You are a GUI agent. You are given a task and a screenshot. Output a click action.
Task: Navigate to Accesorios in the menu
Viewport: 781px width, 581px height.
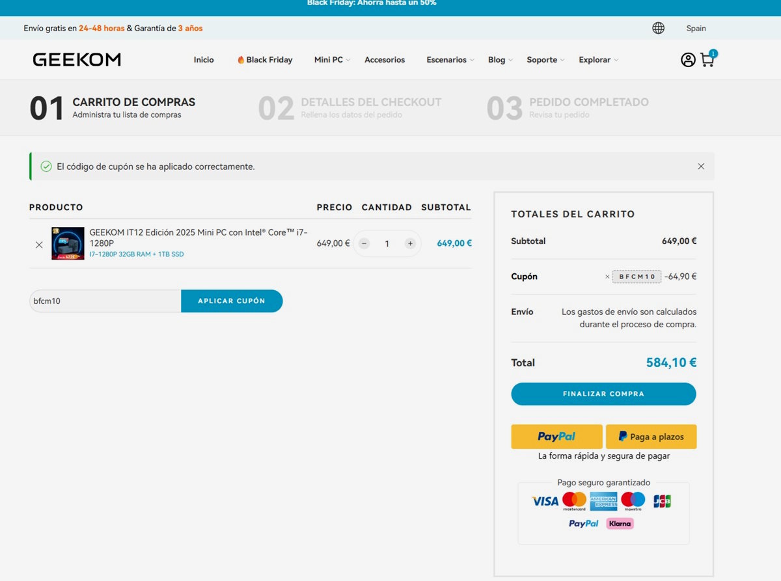coord(385,60)
